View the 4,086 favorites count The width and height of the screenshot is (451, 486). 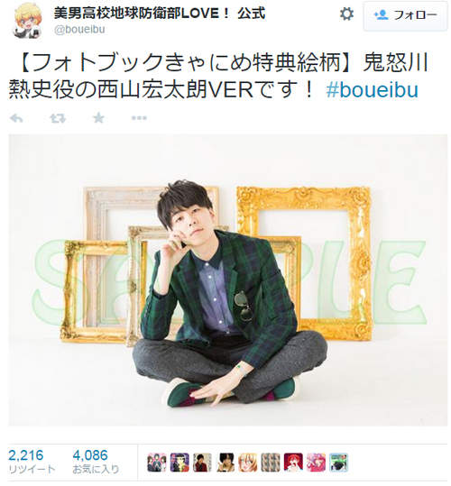(x=96, y=462)
